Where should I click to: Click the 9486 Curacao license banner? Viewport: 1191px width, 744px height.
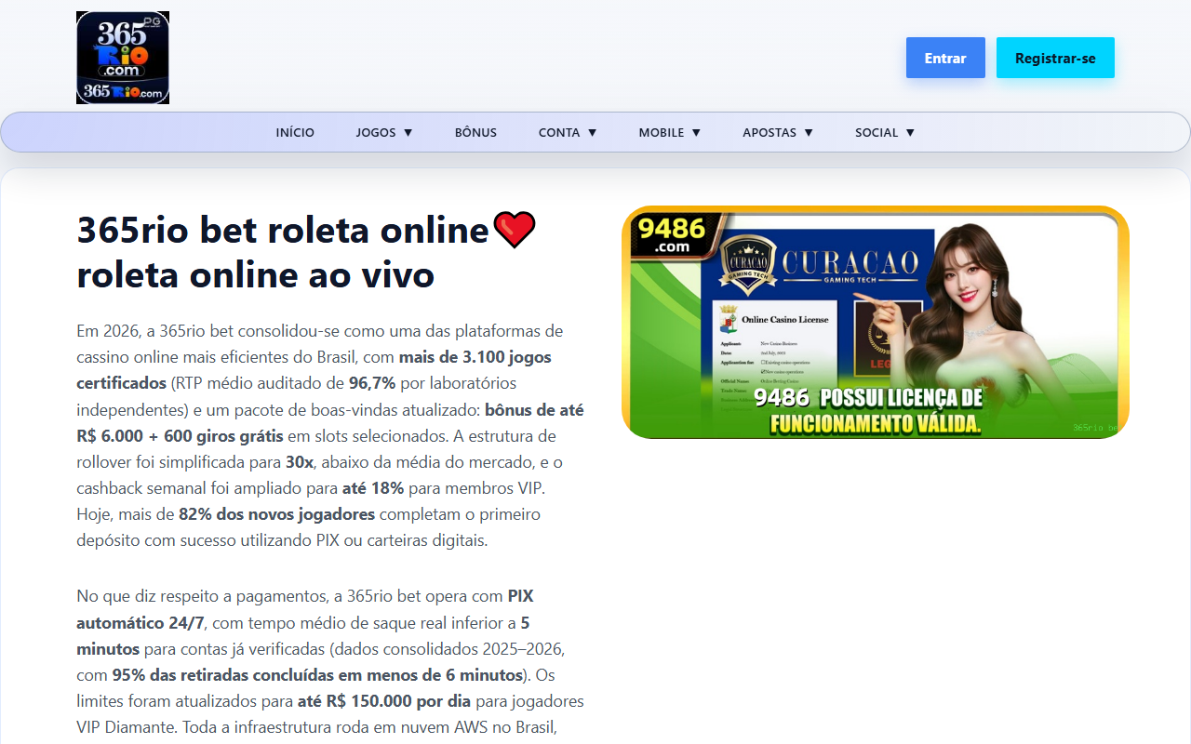click(x=875, y=322)
